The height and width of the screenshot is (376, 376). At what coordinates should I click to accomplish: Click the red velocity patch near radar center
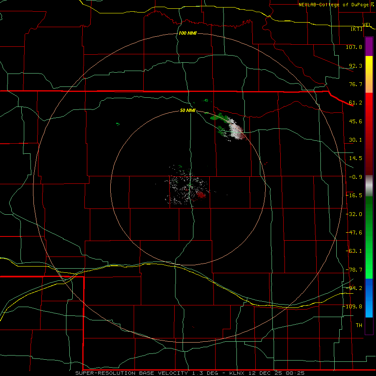pyautogui.click(x=201, y=195)
